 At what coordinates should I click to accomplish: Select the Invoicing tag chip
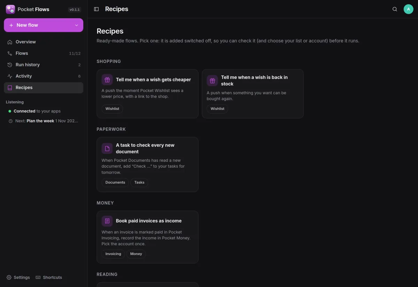click(113, 254)
